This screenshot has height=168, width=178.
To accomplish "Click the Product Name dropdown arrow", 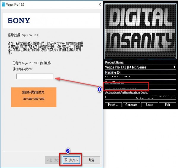I will point(174,67).
